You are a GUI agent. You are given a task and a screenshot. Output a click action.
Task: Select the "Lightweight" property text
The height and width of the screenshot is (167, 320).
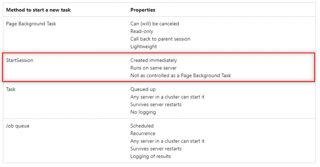coord(143,47)
